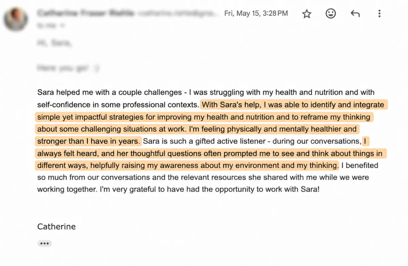Click the blurred greeting line of the email

[x=54, y=43]
